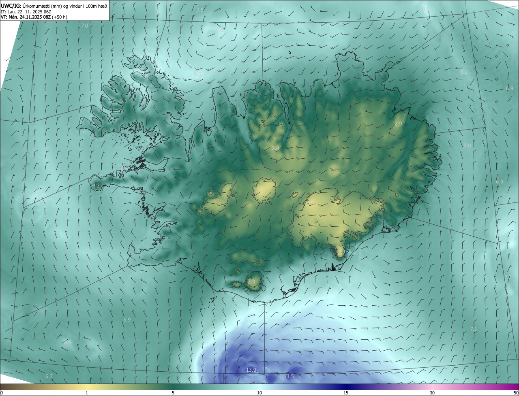Click the 7.7 value label on the map
The image size is (519, 396).
coord(508,277)
